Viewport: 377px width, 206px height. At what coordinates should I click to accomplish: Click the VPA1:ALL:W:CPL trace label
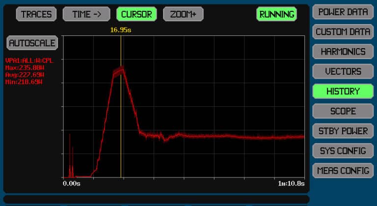tap(29, 60)
